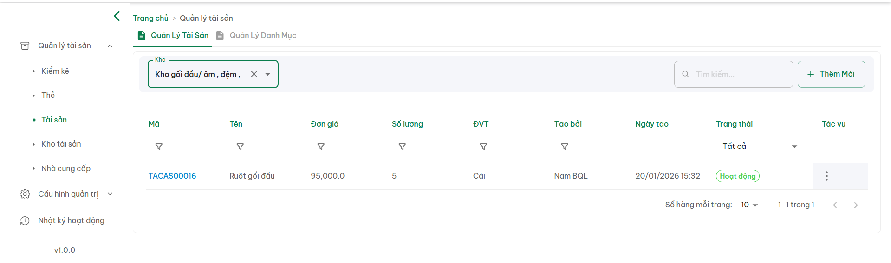Collapse the Quản lý tài sản sidebar group

[110, 46]
